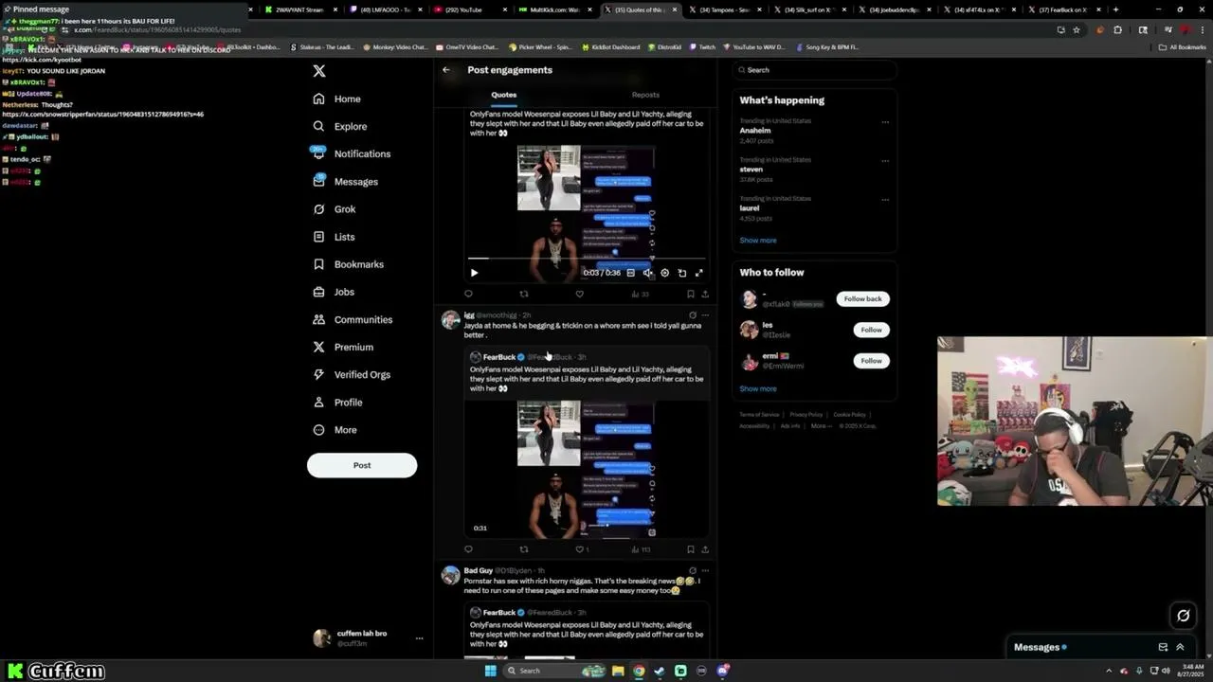Seek on the first video's progress bar
The width and height of the screenshot is (1213, 682).
(587, 258)
